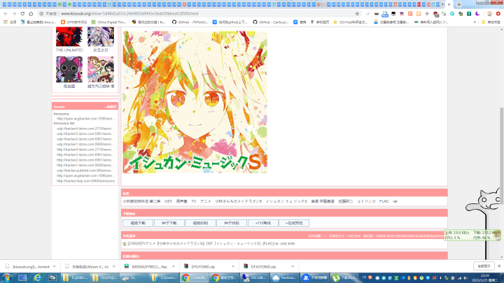504x283 pixels.
Task: Switch to the uTorrent taskbar window
Action: [x=344, y=277]
